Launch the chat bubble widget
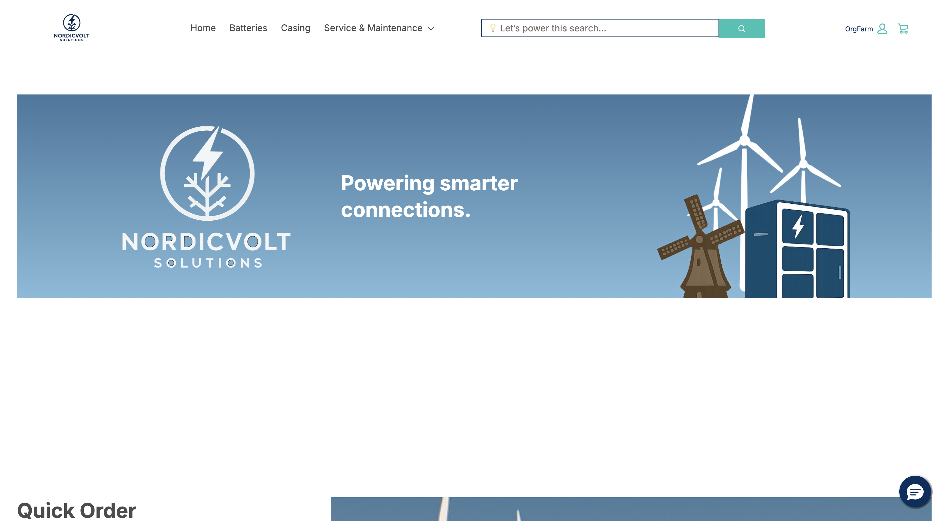 915,492
